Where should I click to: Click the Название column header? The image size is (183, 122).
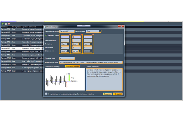click(x=5, y=27)
